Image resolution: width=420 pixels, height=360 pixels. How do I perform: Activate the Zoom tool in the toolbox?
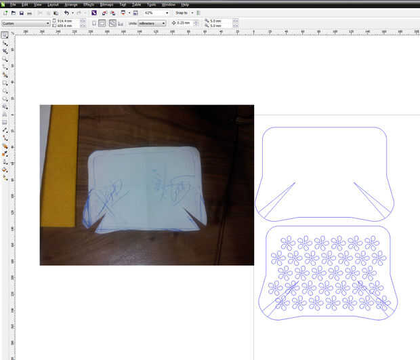pyautogui.click(x=5, y=59)
